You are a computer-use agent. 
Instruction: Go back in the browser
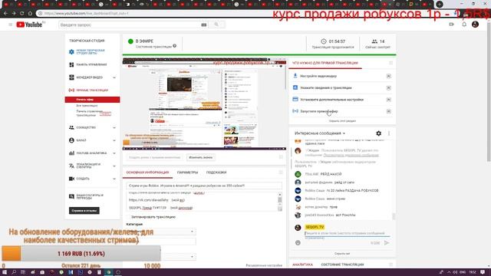pyautogui.click(x=5, y=14)
